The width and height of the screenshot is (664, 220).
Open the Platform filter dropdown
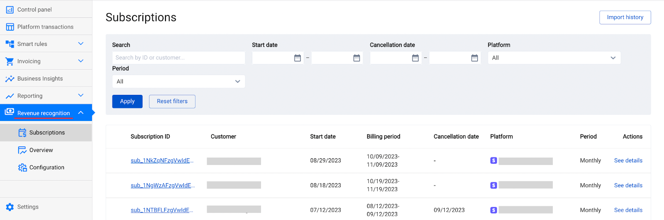(554, 58)
